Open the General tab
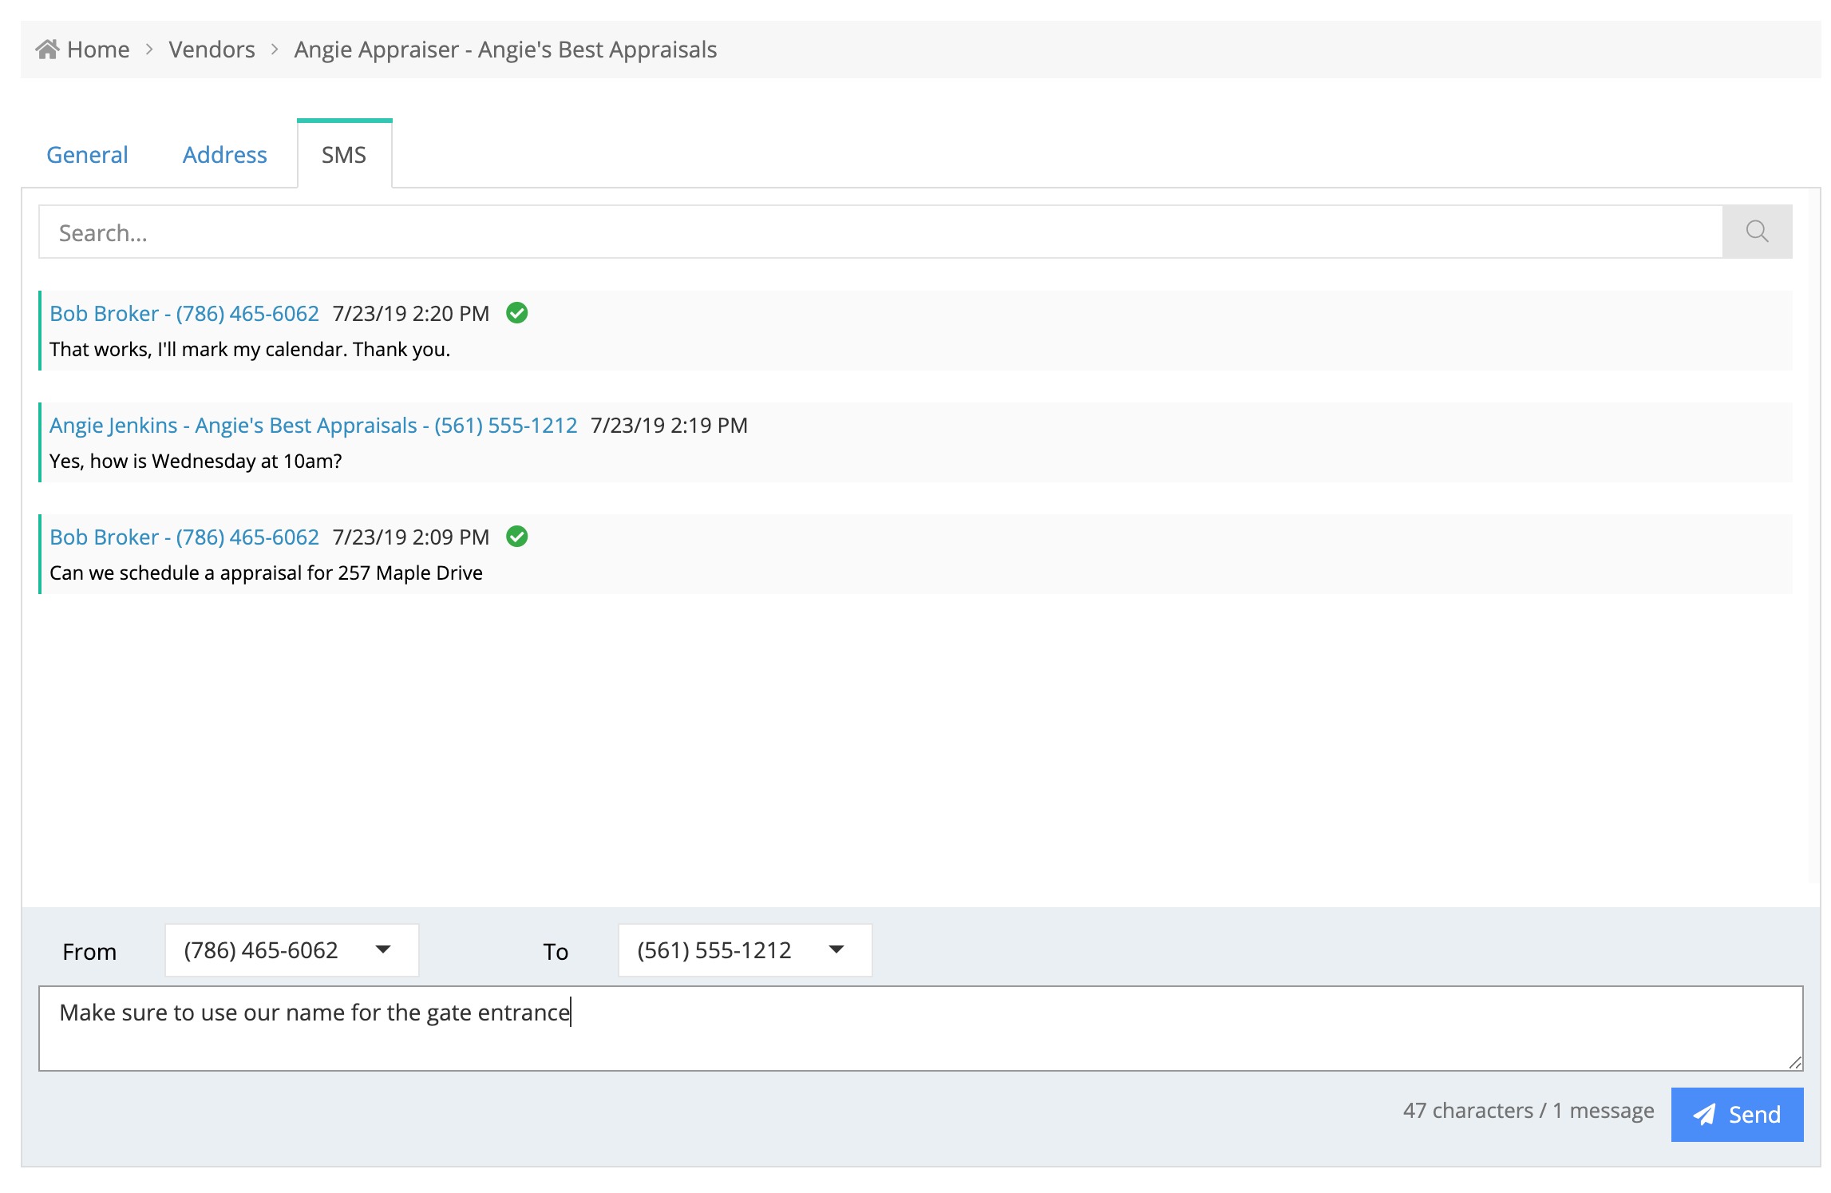 (x=87, y=155)
